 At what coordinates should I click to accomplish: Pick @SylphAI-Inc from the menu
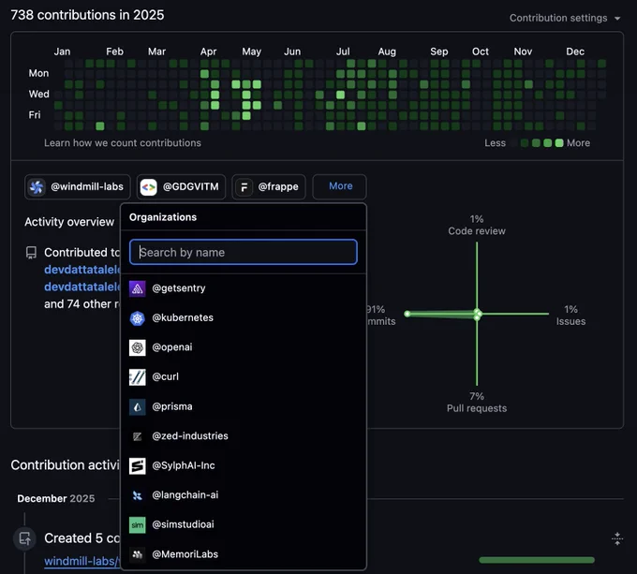pyautogui.click(x=244, y=465)
